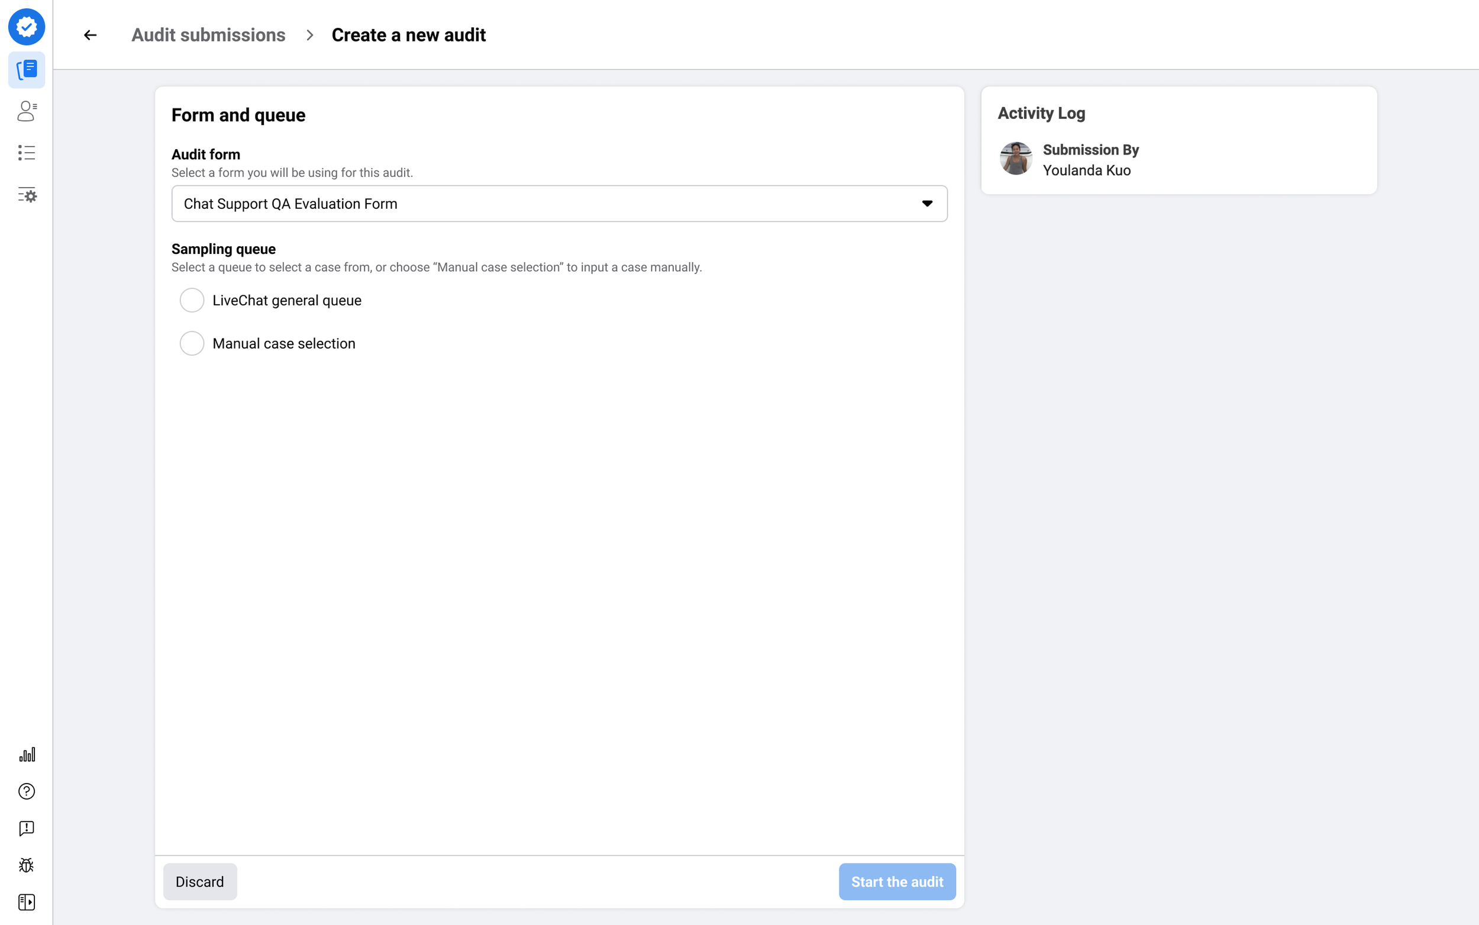Go to Audit submissions breadcrumb
Screen dimensions: 1479x925
coord(208,36)
